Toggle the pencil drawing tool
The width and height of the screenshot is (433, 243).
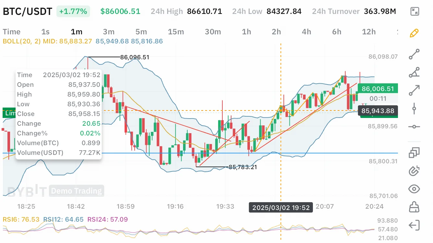click(x=414, y=33)
